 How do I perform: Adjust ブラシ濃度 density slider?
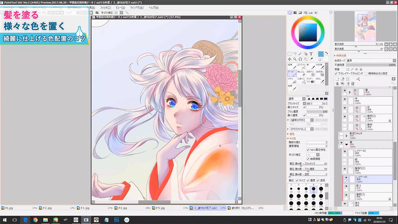[x=317, y=111]
